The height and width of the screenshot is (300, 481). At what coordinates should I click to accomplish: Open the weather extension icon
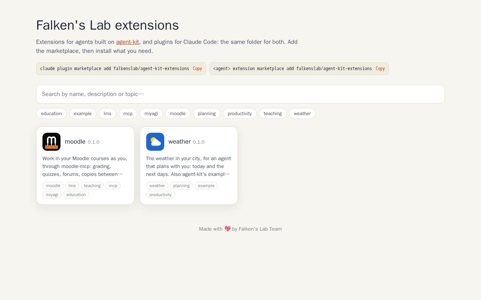(155, 142)
